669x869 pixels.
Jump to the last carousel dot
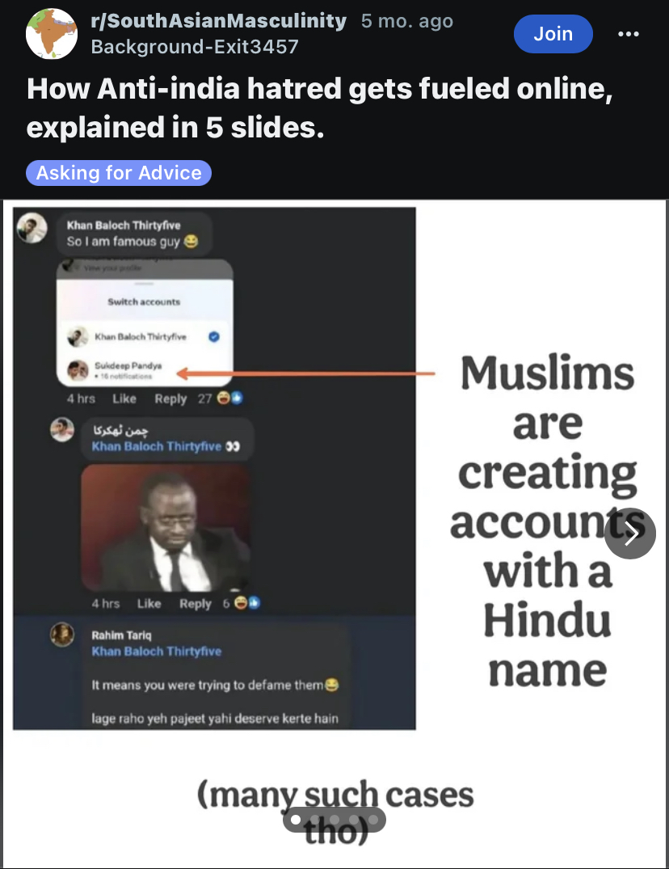tap(373, 820)
